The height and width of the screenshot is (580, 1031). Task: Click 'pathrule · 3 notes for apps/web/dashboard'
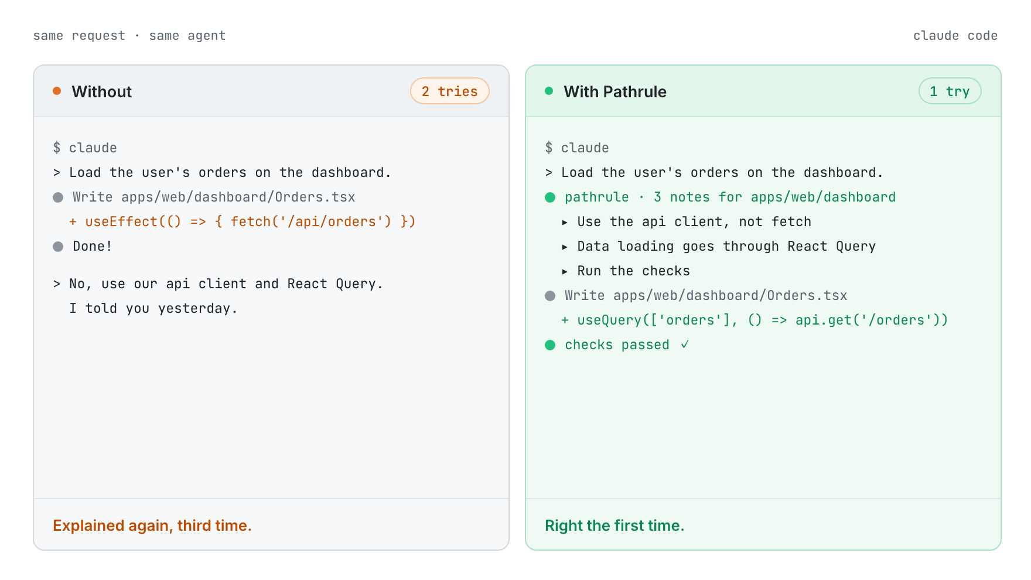click(730, 197)
